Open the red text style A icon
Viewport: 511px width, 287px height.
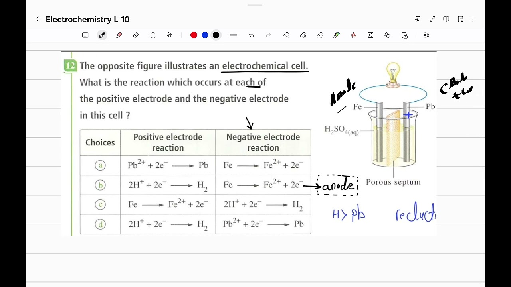[x=353, y=35]
